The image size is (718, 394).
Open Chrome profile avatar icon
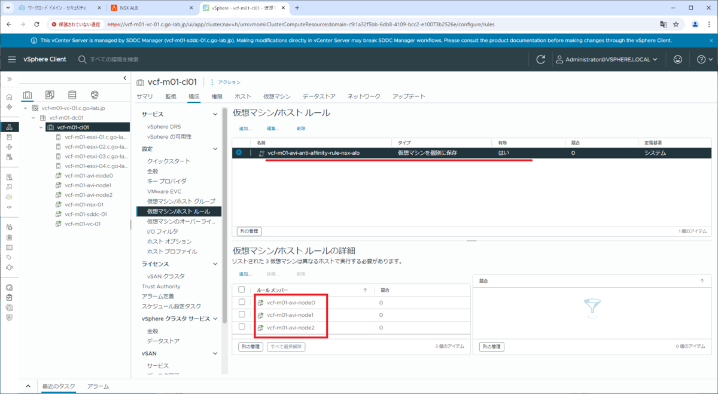[x=695, y=25]
